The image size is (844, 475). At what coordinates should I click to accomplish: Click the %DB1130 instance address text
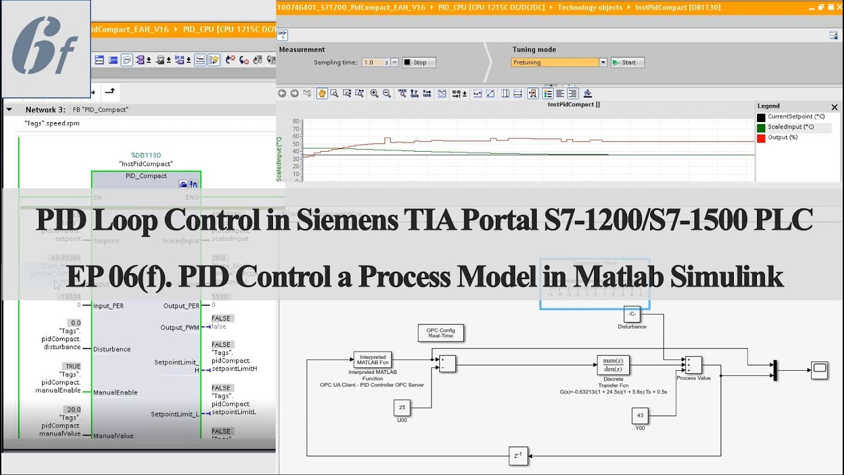pos(146,155)
